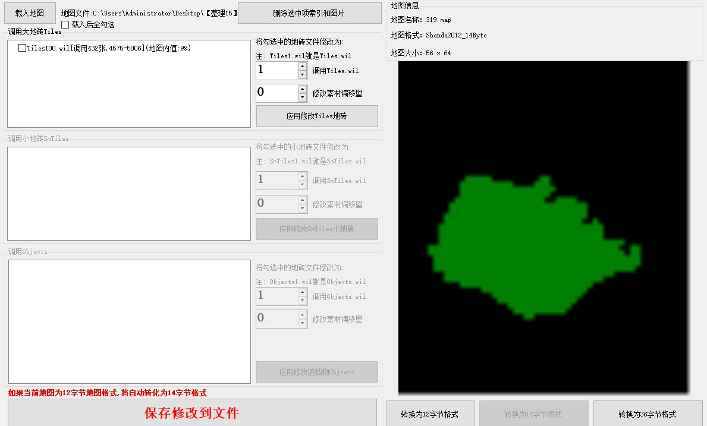707x426 pixels.
Task: Click the 载入地图 load map button
Action: 30,13
